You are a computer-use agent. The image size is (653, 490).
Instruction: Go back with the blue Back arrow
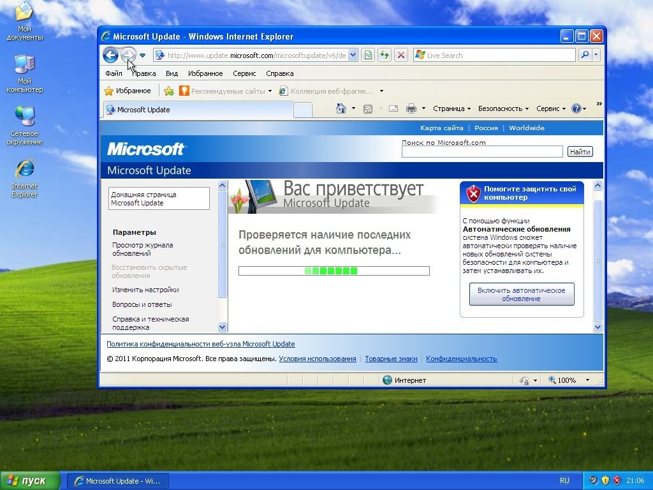click(x=110, y=55)
